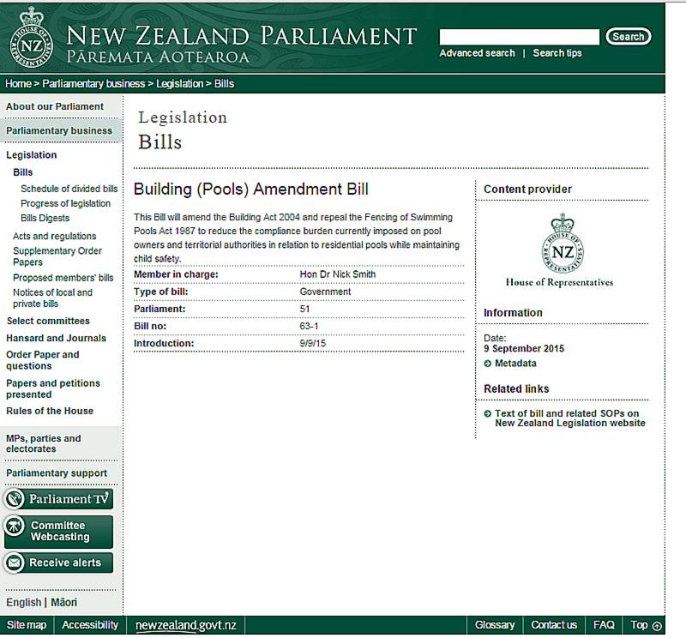The width and height of the screenshot is (686, 638).
Task: Open Legislation breadcrumb link
Action: [x=180, y=83]
